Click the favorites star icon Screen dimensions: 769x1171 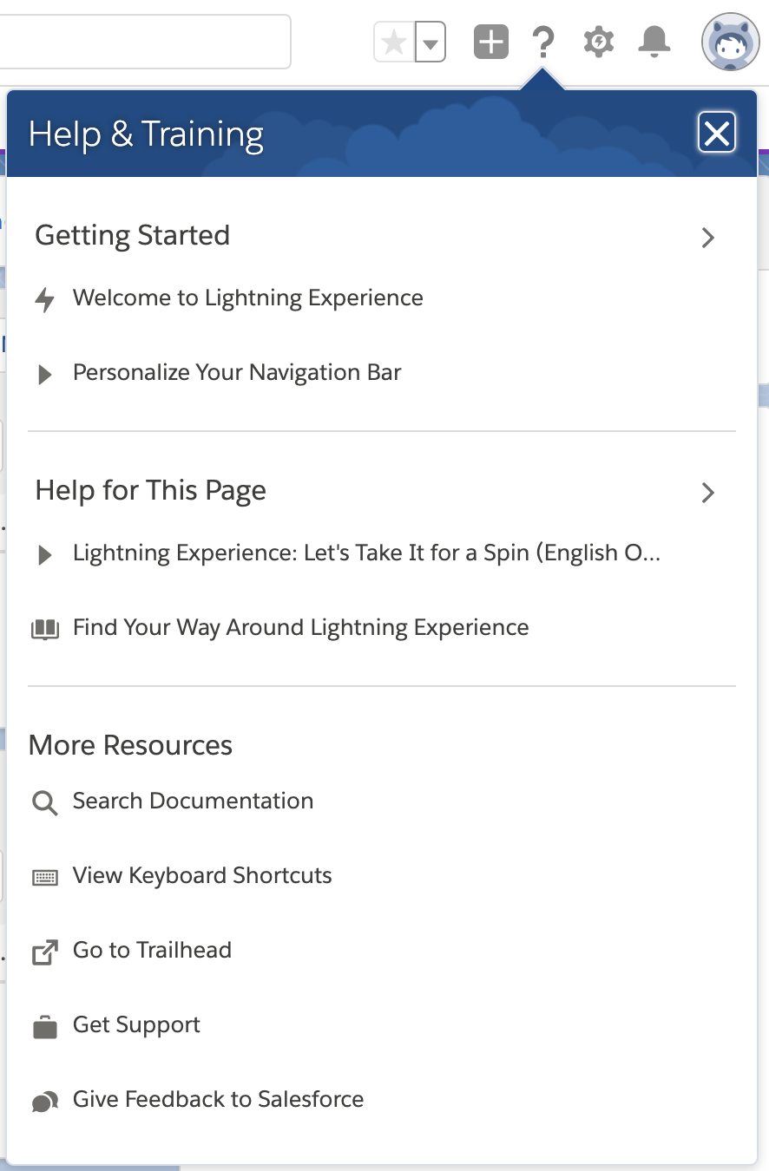coord(394,43)
